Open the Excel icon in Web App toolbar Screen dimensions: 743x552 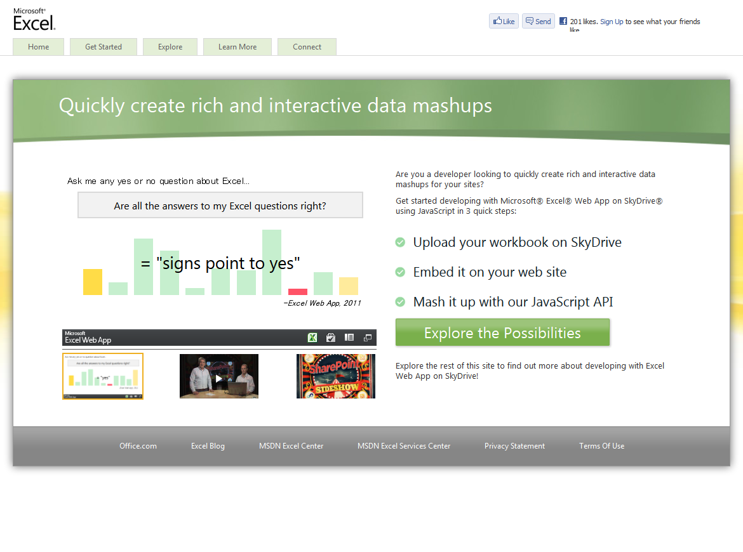(x=312, y=338)
